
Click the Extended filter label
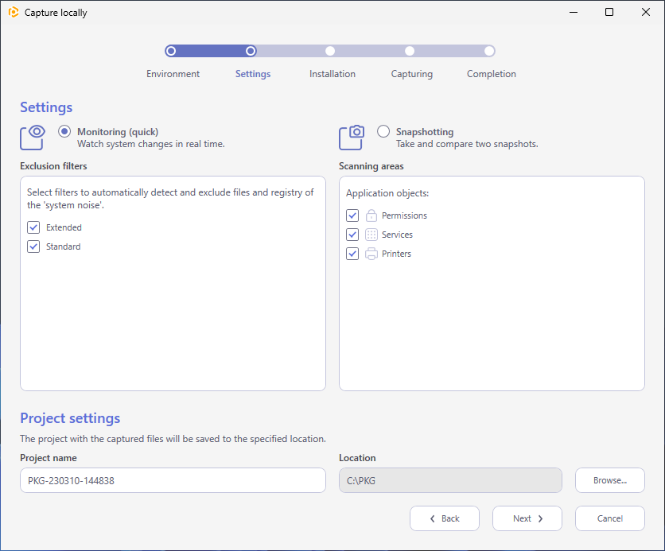click(x=64, y=227)
